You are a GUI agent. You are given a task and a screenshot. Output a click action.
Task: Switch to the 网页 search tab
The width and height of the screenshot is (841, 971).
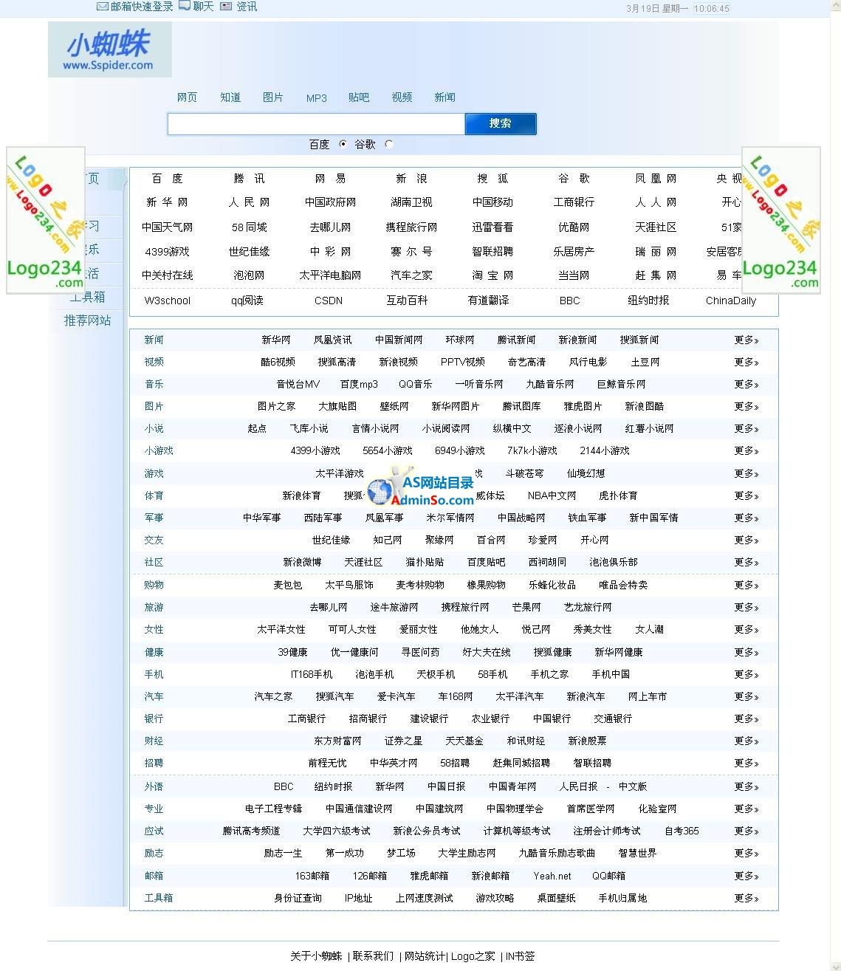(187, 97)
